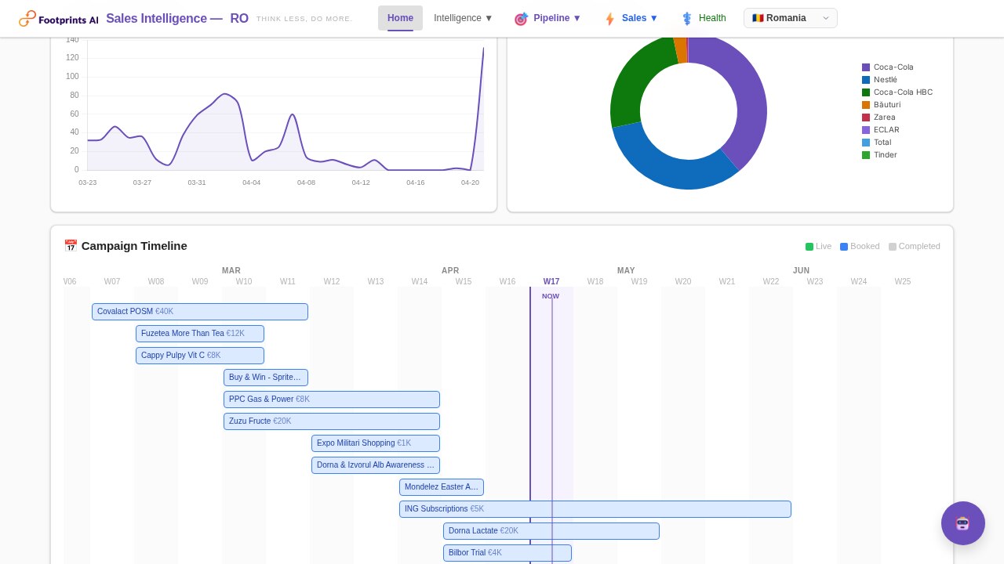
Task: Expand the Intelligence menu
Action: click(x=464, y=18)
